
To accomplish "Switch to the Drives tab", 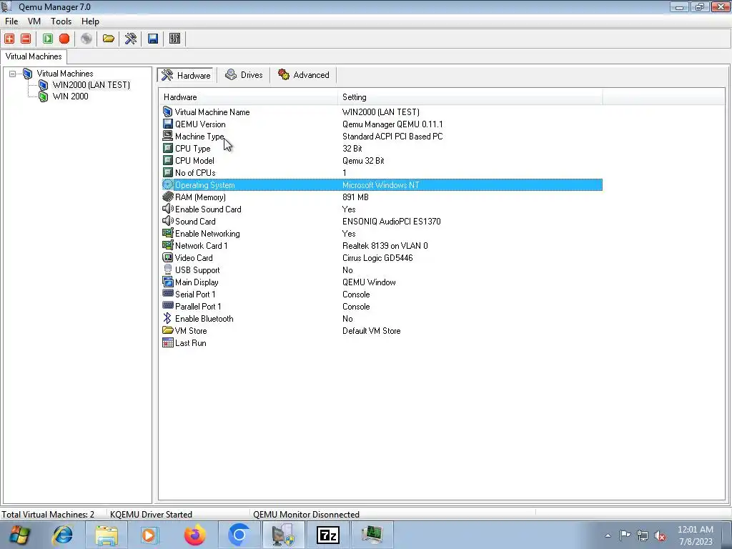I will [244, 75].
